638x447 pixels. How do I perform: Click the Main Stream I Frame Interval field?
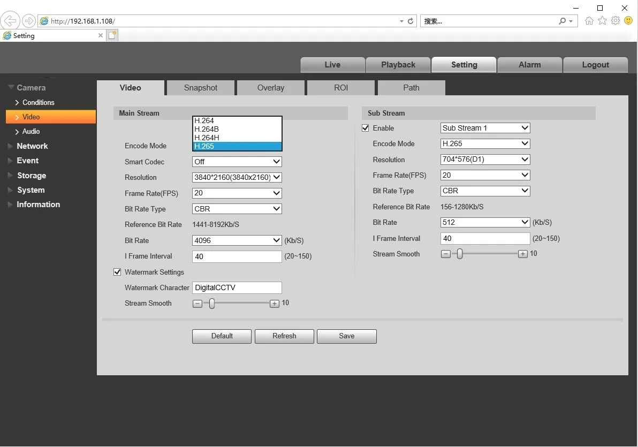237,256
